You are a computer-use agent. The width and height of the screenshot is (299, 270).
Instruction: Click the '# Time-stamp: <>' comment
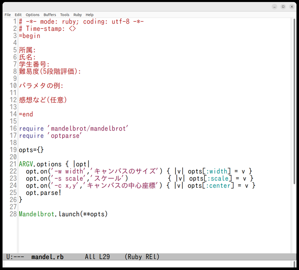[x=47, y=28]
